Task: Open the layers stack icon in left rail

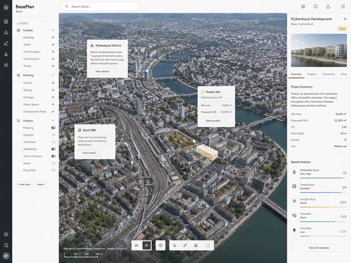Action: coord(6,7)
